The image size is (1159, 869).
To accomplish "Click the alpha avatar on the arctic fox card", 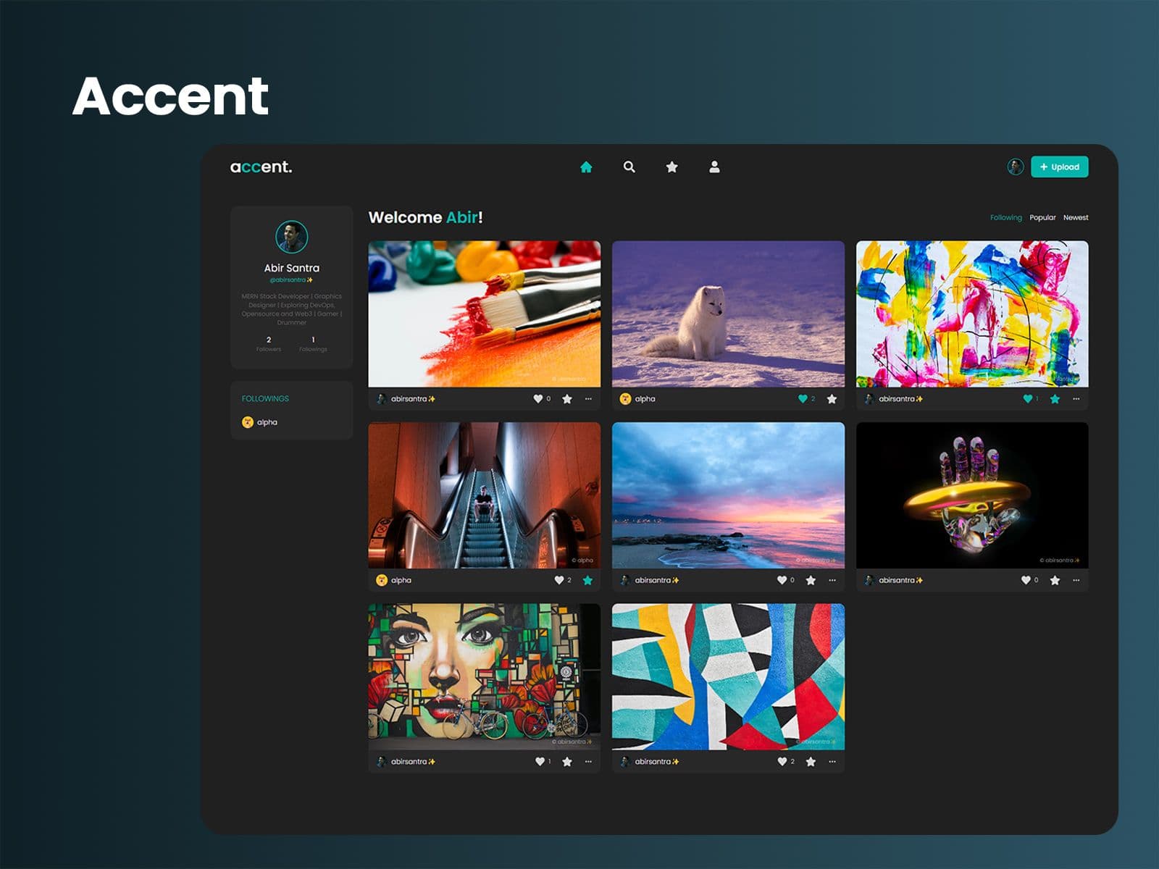I will tap(624, 398).
